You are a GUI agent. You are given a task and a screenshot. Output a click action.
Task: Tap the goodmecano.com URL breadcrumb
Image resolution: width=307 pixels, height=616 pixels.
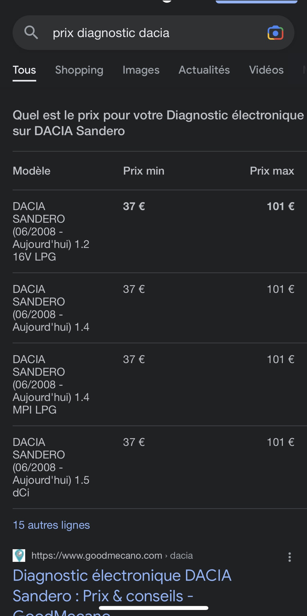(x=112, y=556)
